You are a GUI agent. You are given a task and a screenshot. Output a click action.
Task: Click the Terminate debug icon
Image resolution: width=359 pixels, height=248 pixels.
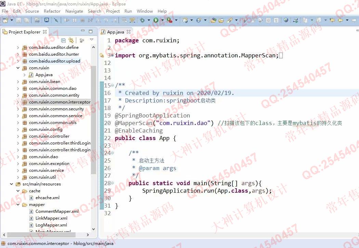pyautogui.click(x=82, y=20)
